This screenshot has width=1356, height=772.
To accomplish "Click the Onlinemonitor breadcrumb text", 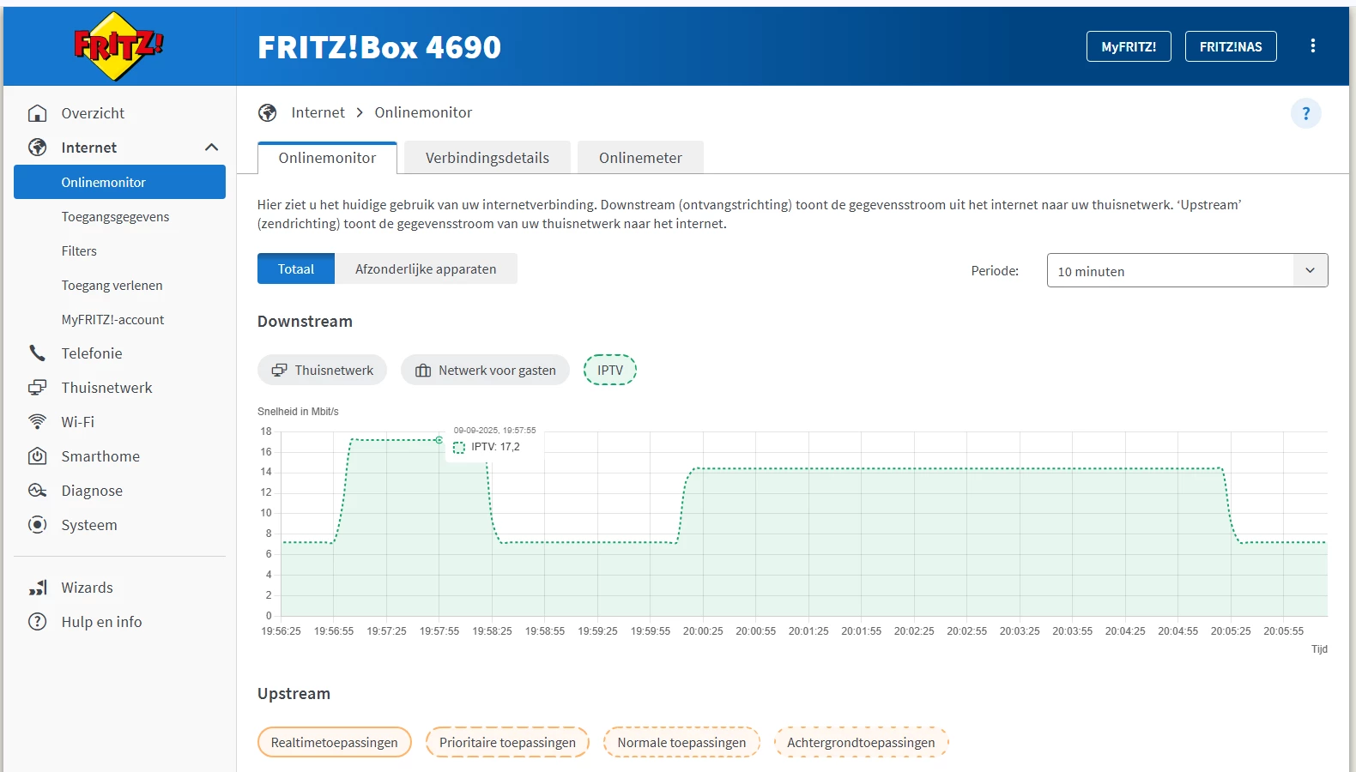I will click(x=423, y=112).
